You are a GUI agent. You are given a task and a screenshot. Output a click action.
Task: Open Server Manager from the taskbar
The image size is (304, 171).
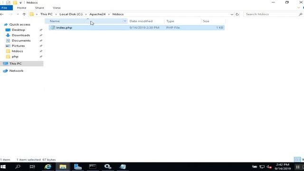coord(78,167)
